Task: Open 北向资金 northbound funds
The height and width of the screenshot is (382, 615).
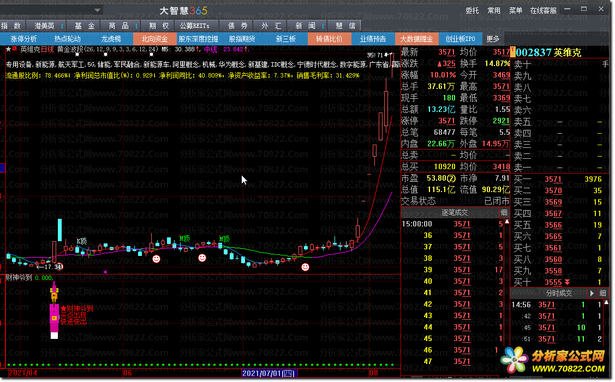Action: point(154,39)
